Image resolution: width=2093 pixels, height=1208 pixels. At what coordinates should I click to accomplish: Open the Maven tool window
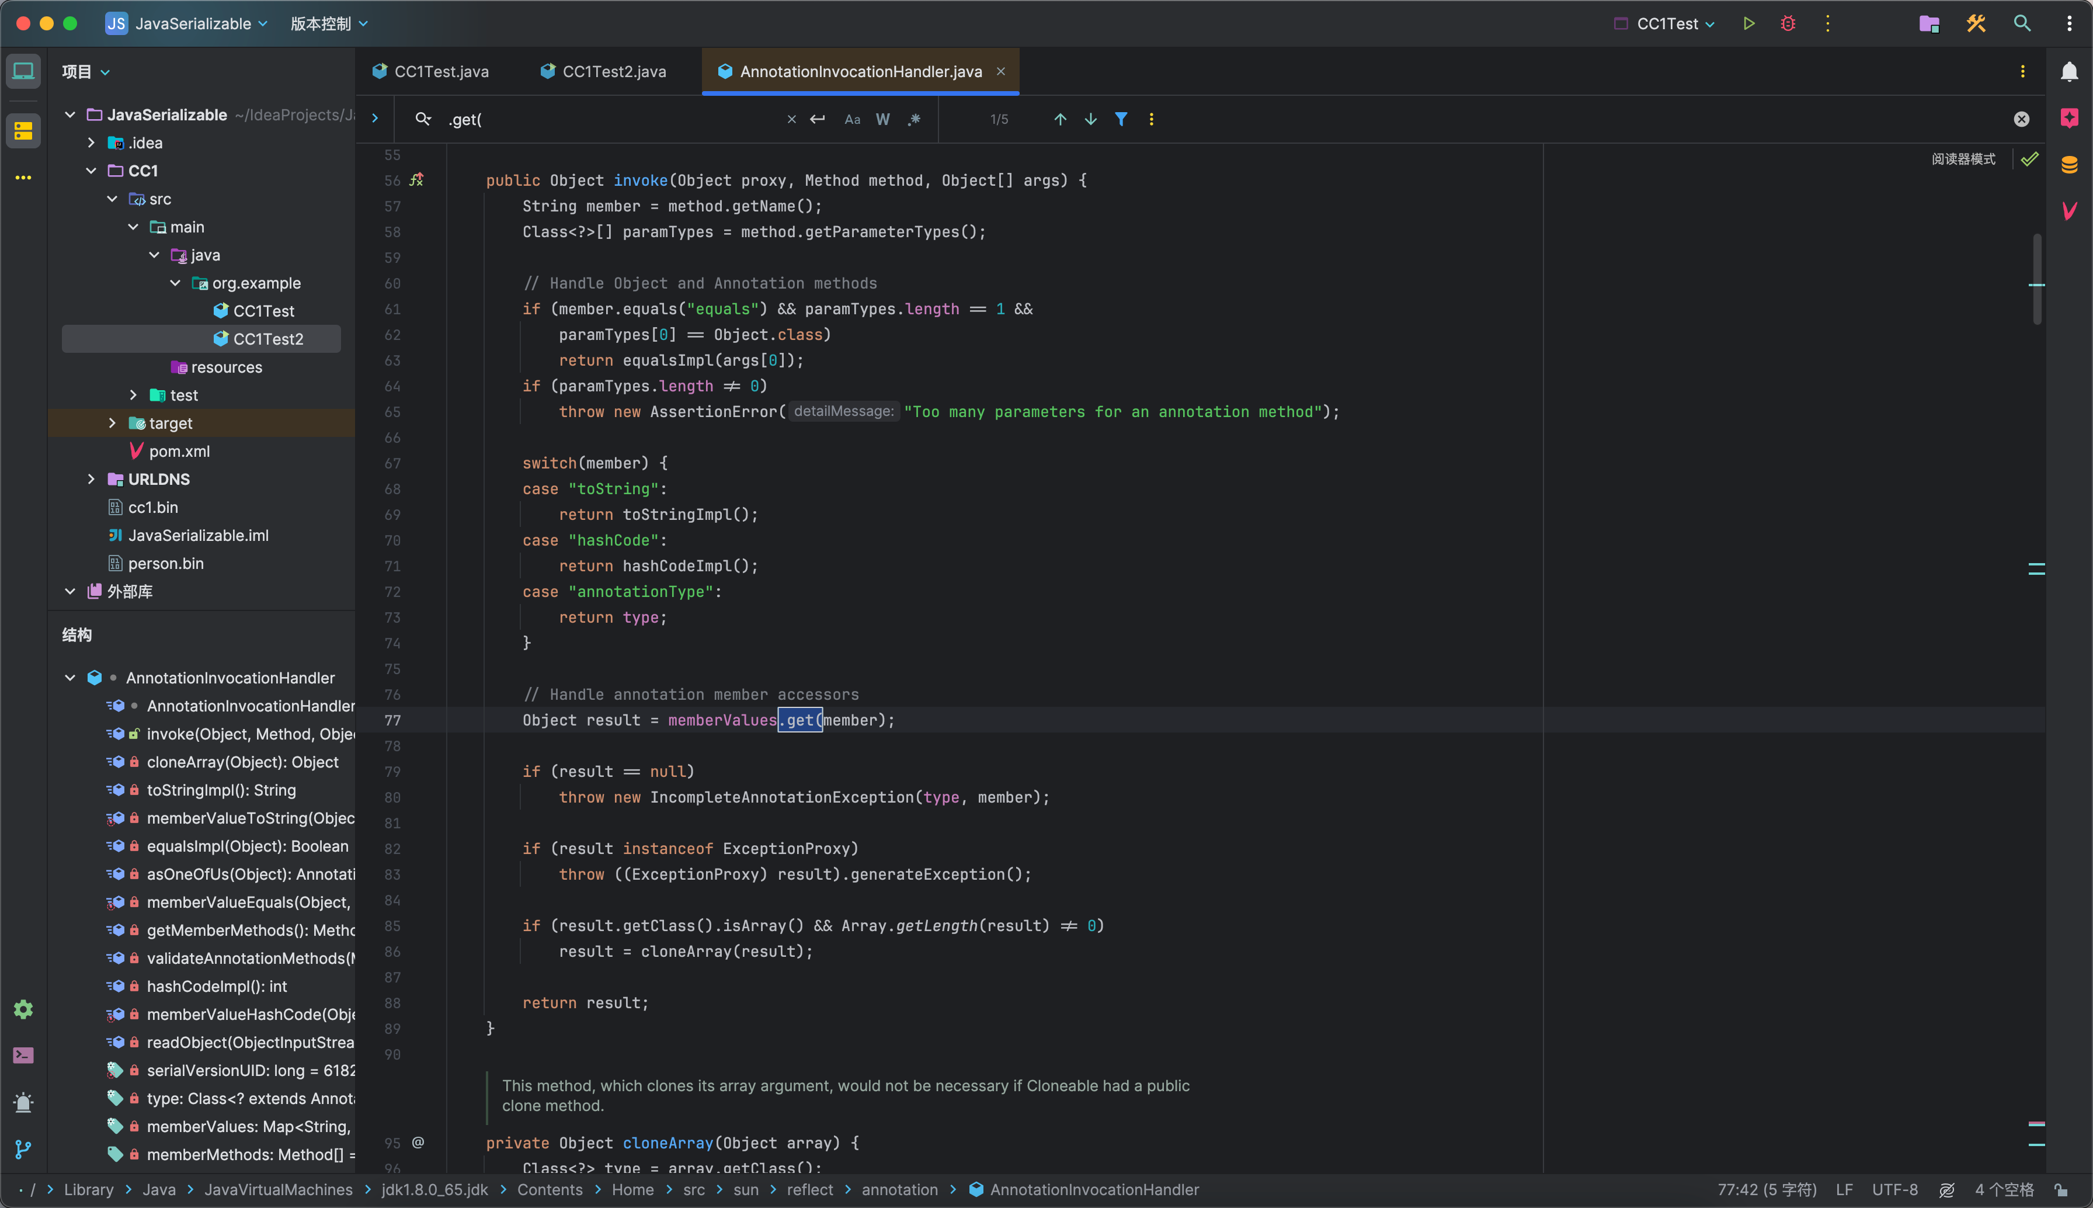pyautogui.click(x=2069, y=211)
